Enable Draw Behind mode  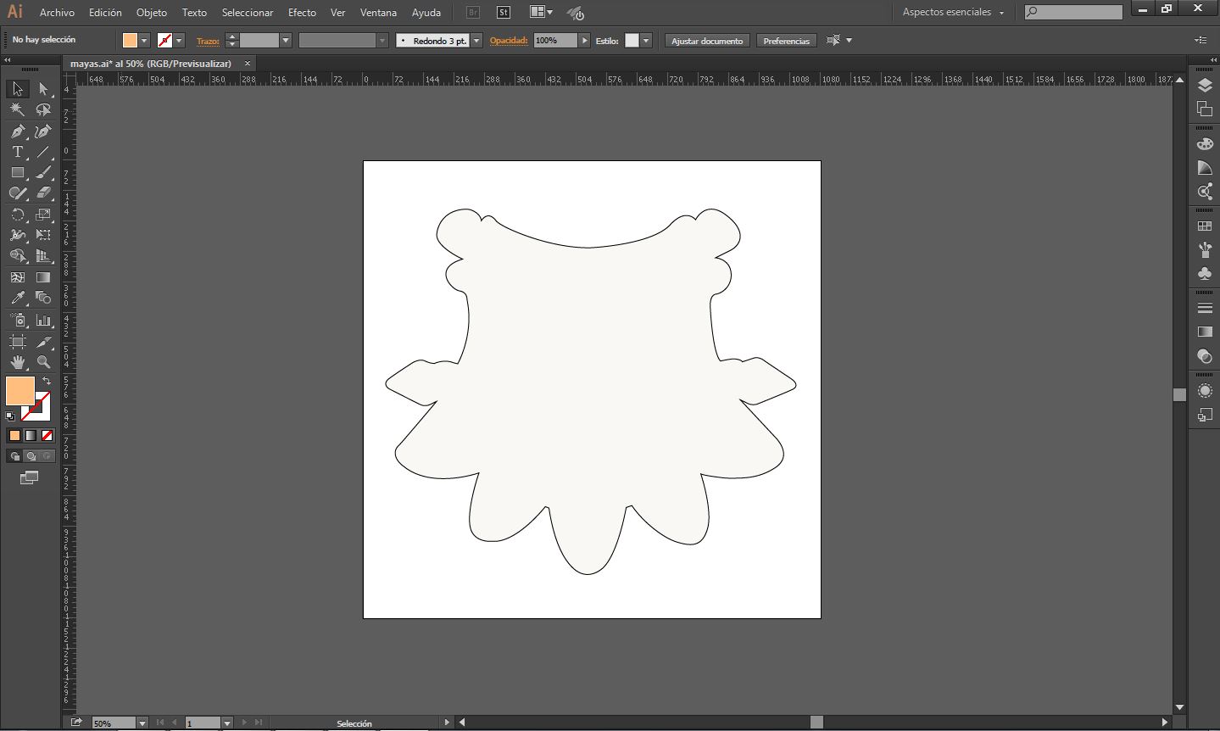(31, 456)
